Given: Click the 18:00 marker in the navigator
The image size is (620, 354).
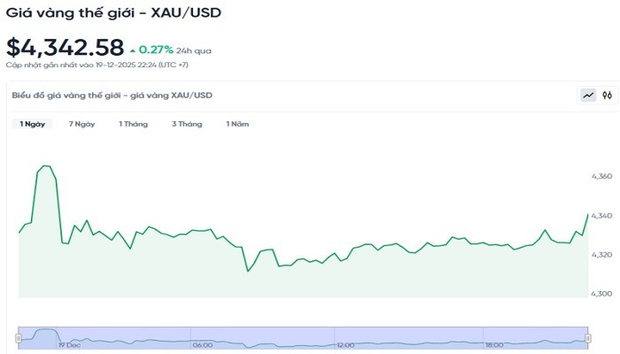Looking at the screenshot, I should (494, 345).
